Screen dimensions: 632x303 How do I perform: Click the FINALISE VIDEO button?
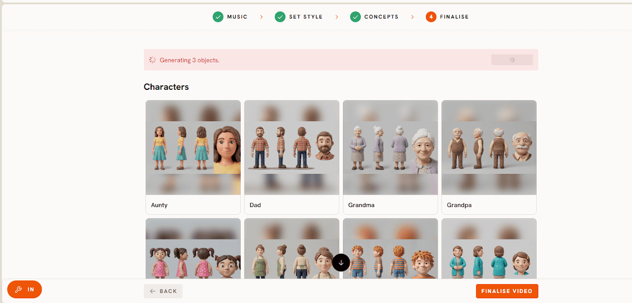(x=507, y=291)
